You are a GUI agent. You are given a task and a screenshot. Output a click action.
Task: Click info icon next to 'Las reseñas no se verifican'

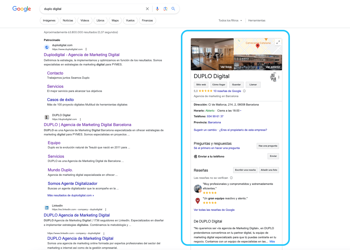pos(231,178)
